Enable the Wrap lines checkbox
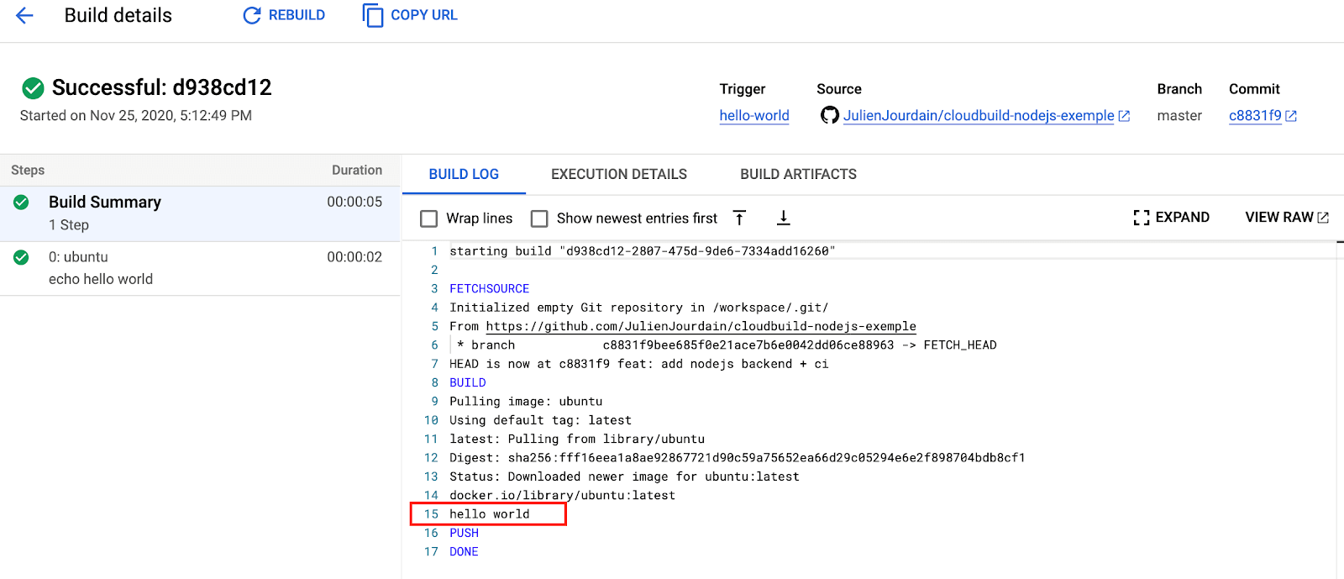 pyautogui.click(x=428, y=218)
